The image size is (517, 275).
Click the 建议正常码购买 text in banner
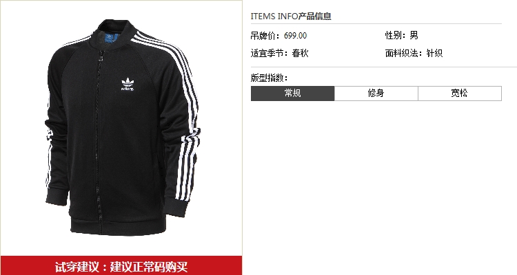click(149, 267)
